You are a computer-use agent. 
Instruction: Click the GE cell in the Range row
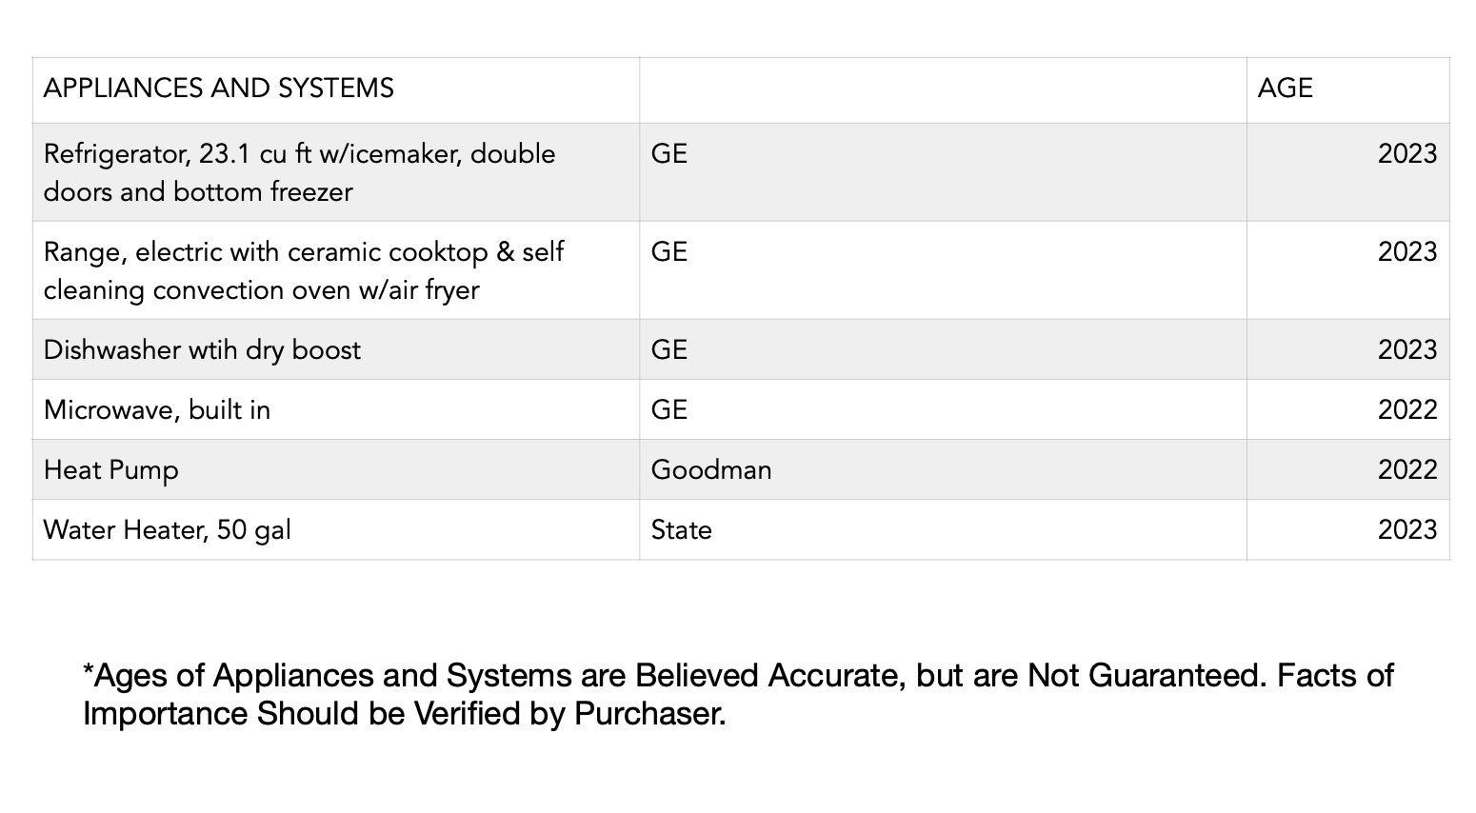[x=669, y=252]
